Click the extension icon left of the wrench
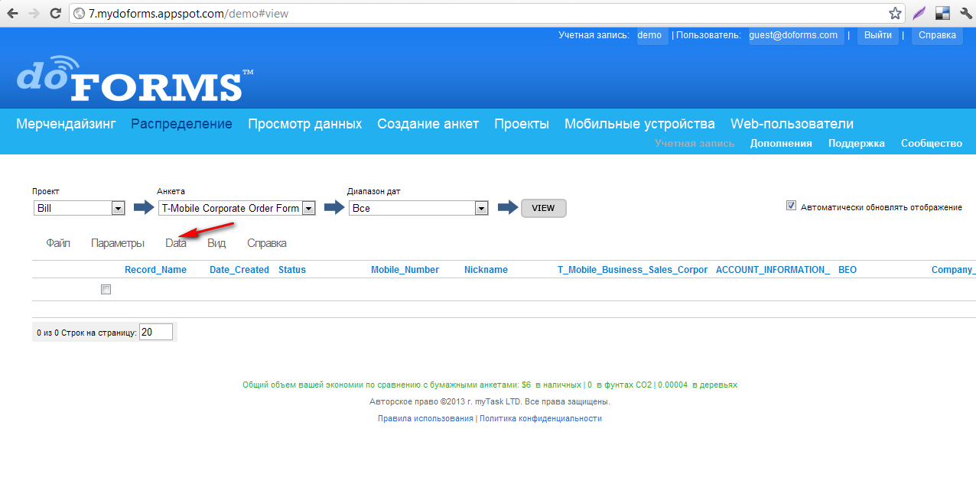 pos(942,13)
